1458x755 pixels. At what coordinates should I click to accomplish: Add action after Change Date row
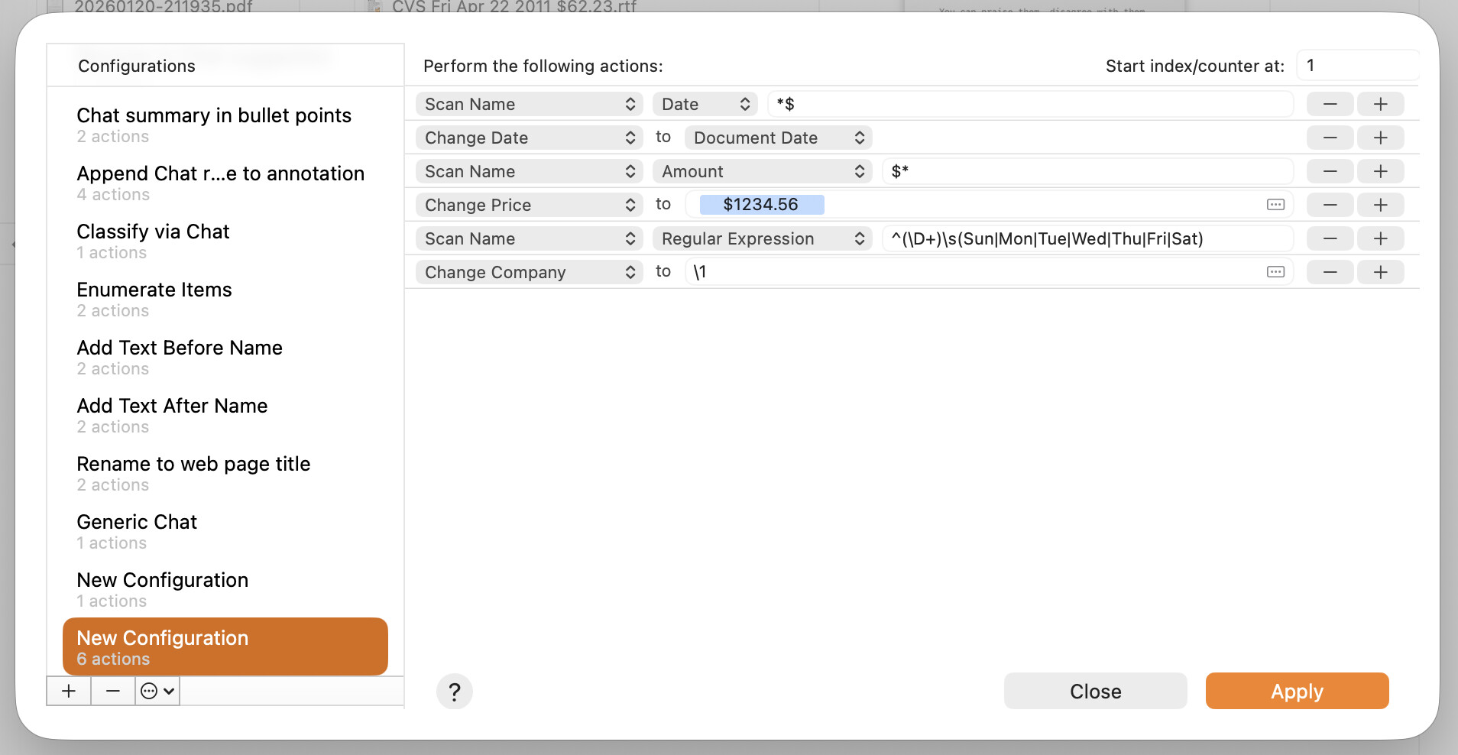pos(1380,138)
